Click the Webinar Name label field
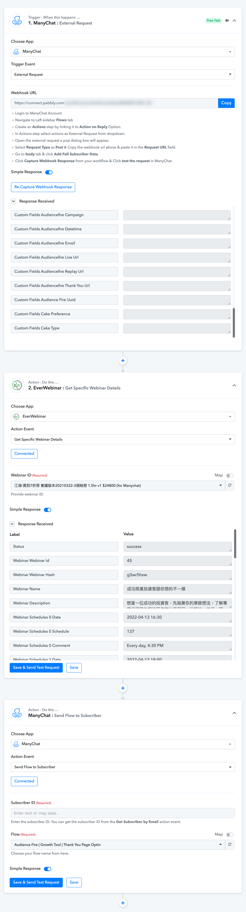The width and height of the screenshot is (246, 912). point(64,589)
